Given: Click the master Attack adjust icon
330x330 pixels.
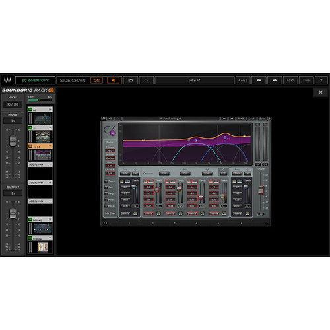Looking at the screenshot, I should click(106, 199).
